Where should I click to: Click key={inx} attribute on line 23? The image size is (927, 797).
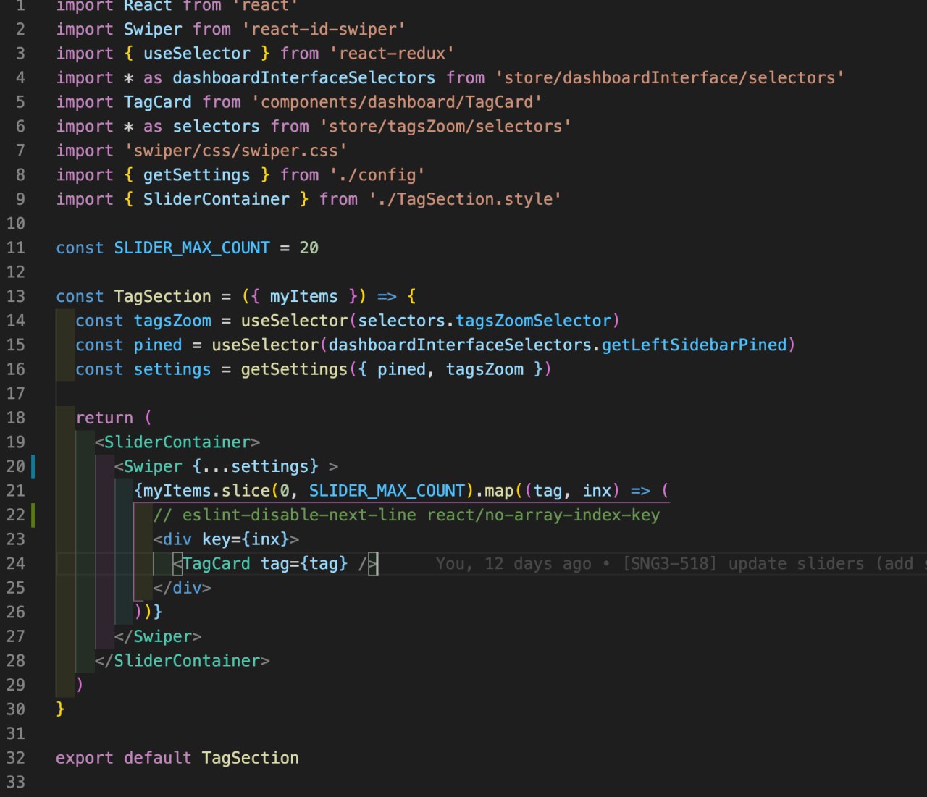pyautogui.click(x=245, y=539)
